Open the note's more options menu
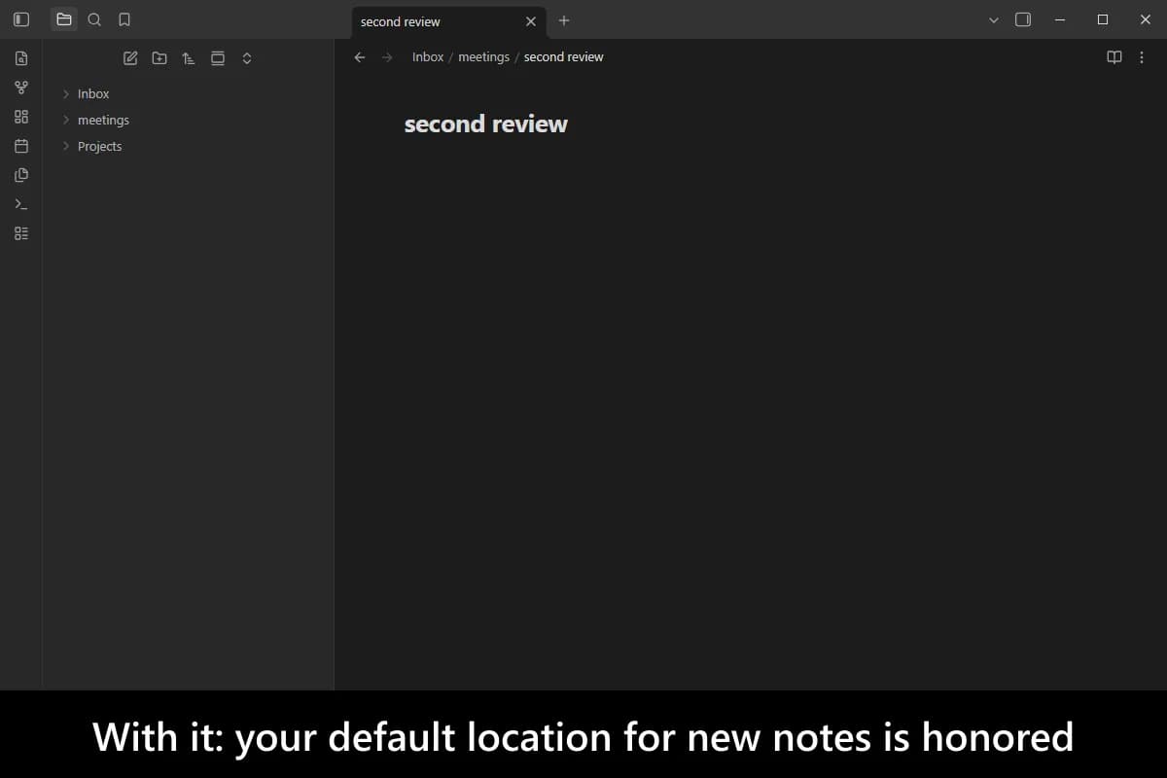Viewport: 1167px width, 778px height. coord(1142,57)
